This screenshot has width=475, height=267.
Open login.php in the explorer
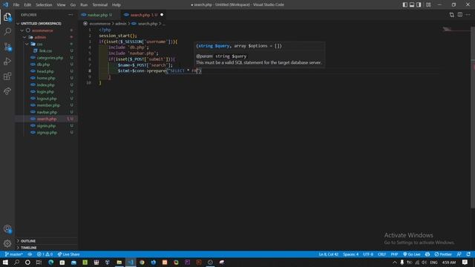point(45,92)
